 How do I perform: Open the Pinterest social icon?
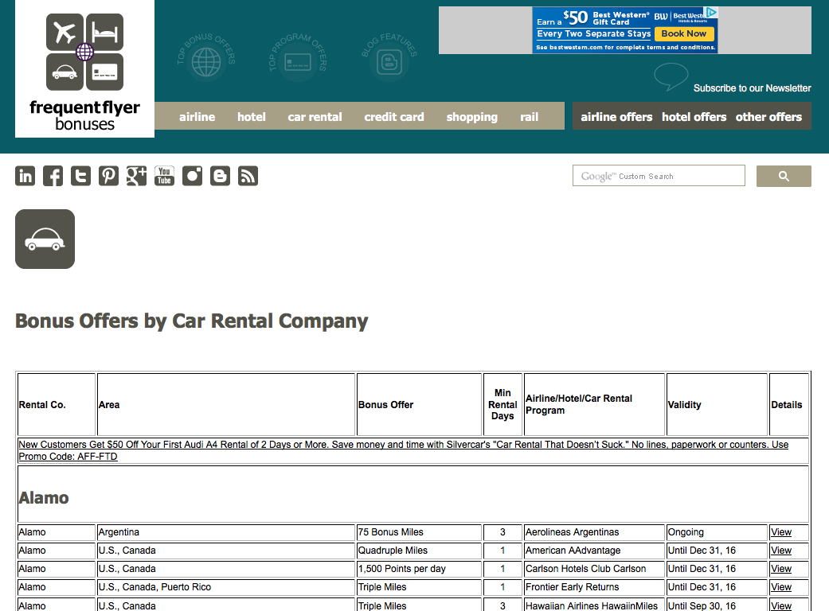pyautogui.click(x=109, y=176)
